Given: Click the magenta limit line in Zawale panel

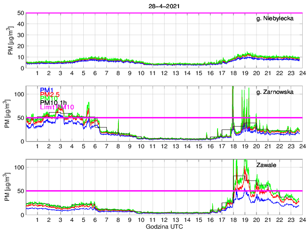Looking at the screenshot, I should click(144, 191).
